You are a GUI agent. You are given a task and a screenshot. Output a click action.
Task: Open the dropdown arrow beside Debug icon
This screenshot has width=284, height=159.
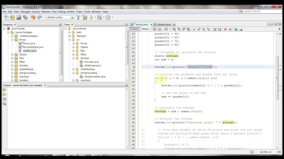(x=104, y=18)
